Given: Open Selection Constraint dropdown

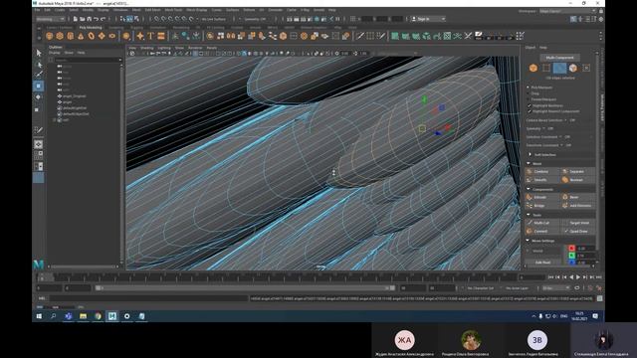Looking at the screenshot, I should tap(561, 137).
